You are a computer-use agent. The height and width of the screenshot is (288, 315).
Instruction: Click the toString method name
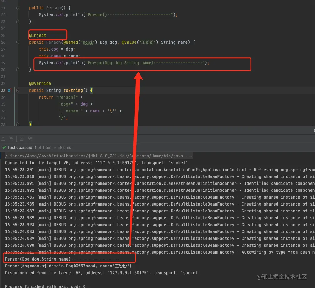click(x=73, y=91)
